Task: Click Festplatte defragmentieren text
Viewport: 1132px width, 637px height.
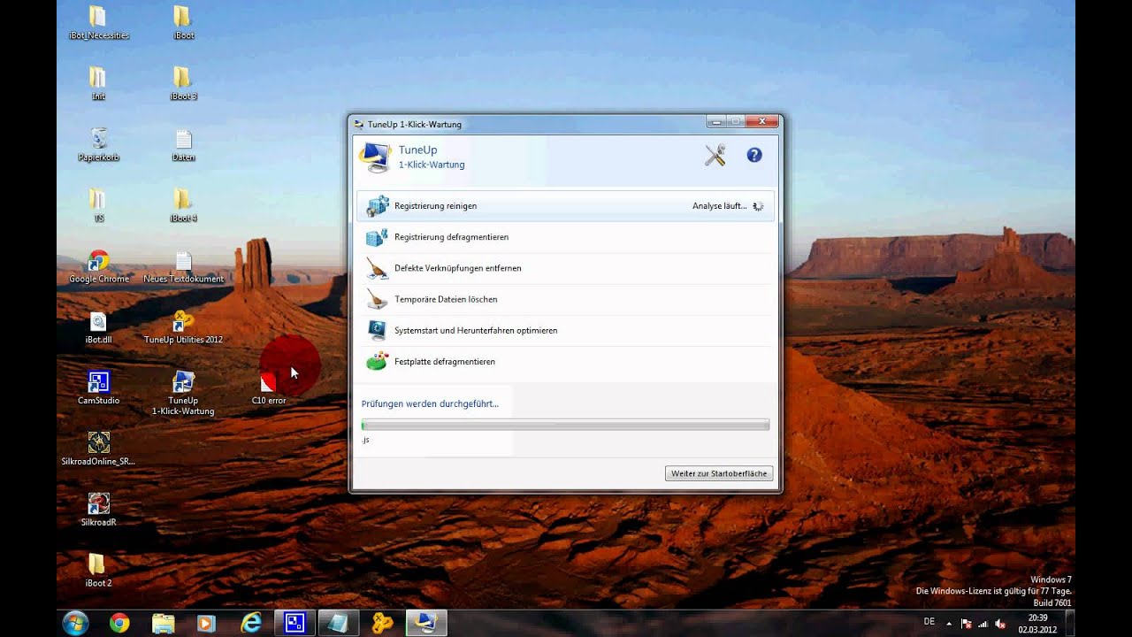Action: point(445,361)
